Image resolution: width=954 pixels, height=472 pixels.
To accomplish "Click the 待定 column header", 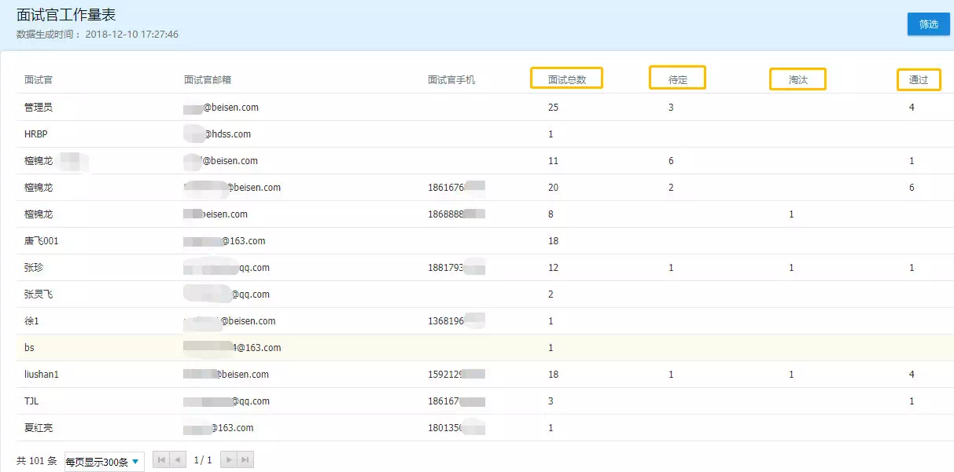I will tap(677, 78).
